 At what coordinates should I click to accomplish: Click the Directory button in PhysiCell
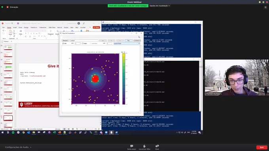65,41
